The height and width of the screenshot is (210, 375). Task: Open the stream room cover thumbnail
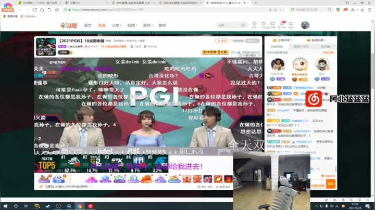click(46, 47)
